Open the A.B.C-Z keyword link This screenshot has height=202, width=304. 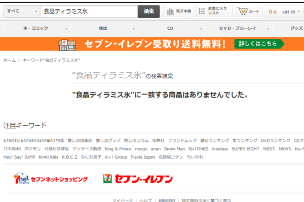point(69,157)
